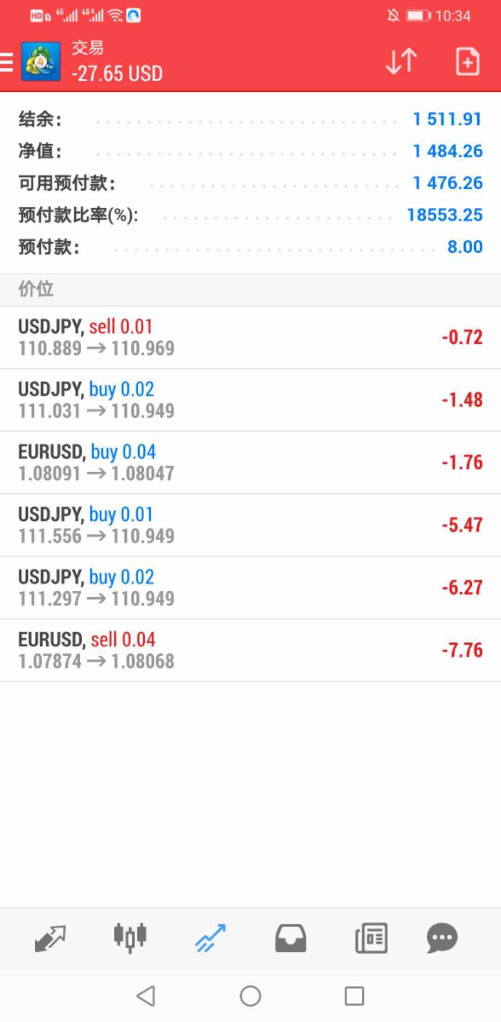The height and width of the screenshot is (1022, 501).
Task: Open the History inbox tray icon
Action: click(291, 938)
